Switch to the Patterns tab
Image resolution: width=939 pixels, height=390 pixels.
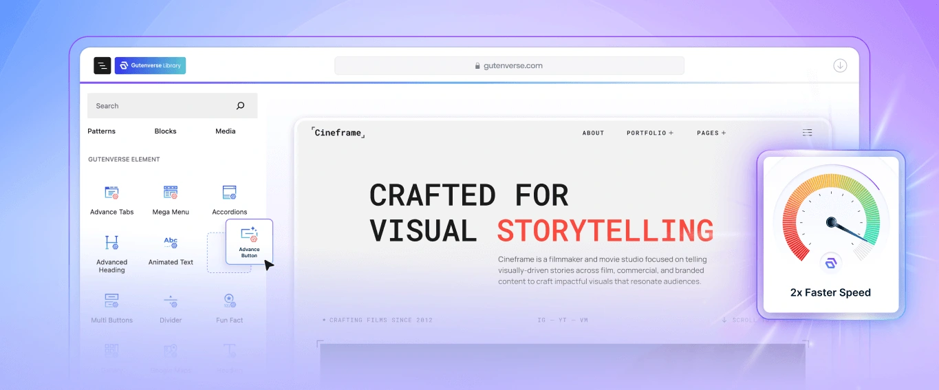(x=101, y=131)
